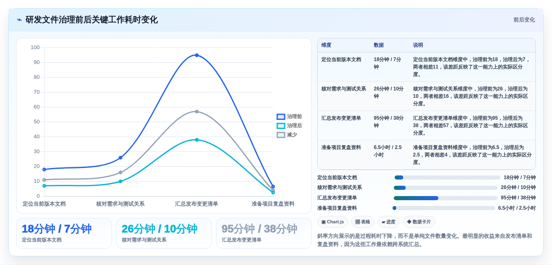Click the 汇总发布变更清单 progress bar

pos(445,198)
